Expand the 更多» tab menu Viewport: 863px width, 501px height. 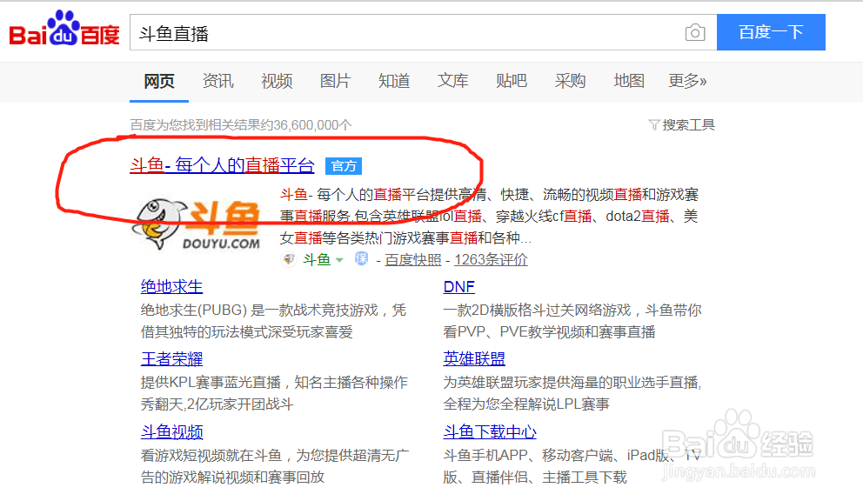point(687,81)
